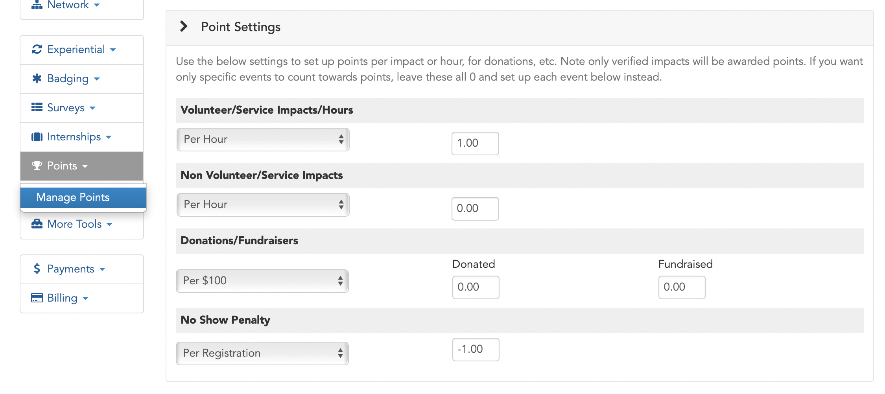
Task: Click the Volunteer/Service Impacts/Hours heading
Action: [x=267, y=110]
